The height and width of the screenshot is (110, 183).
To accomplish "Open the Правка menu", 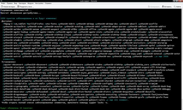I will pyautogui.click(x=9, y=3).
